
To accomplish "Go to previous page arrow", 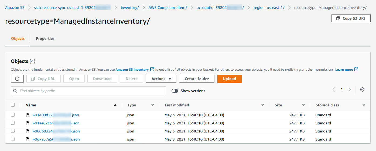I will tap(334, 90).
